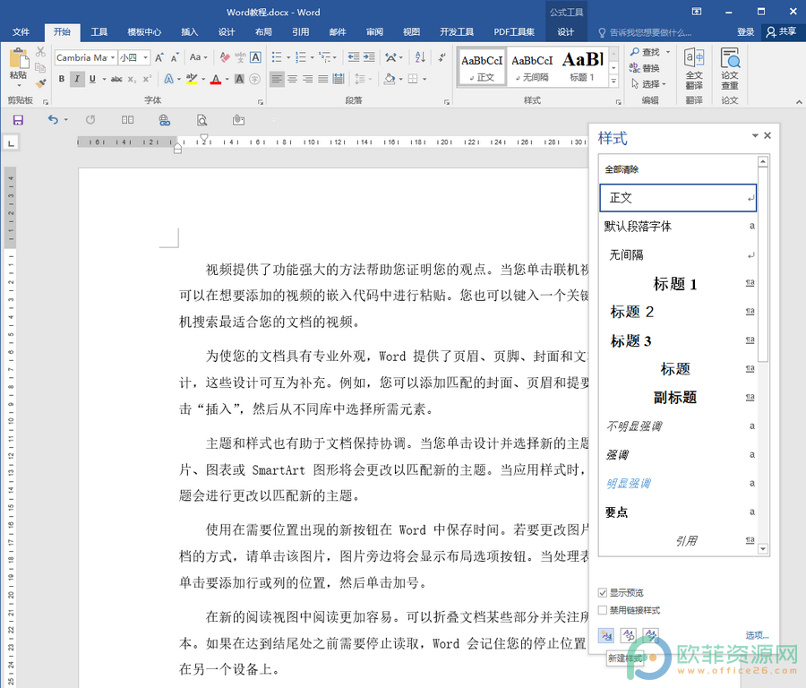Select the Format Painter brush
The height and width of the screenshot is (688, 806).
tap(40, 82)
